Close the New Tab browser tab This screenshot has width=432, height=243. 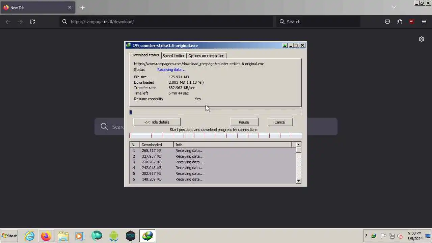[70, 7]
